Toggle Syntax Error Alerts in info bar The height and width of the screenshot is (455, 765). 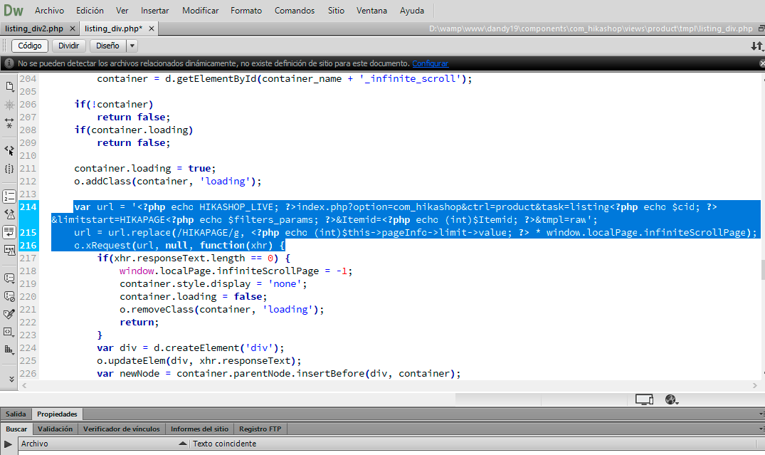9,250
